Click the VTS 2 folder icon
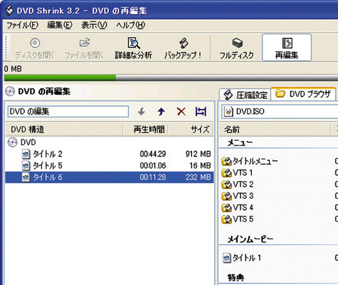This screenshot has height=285, width=338. 227,185
